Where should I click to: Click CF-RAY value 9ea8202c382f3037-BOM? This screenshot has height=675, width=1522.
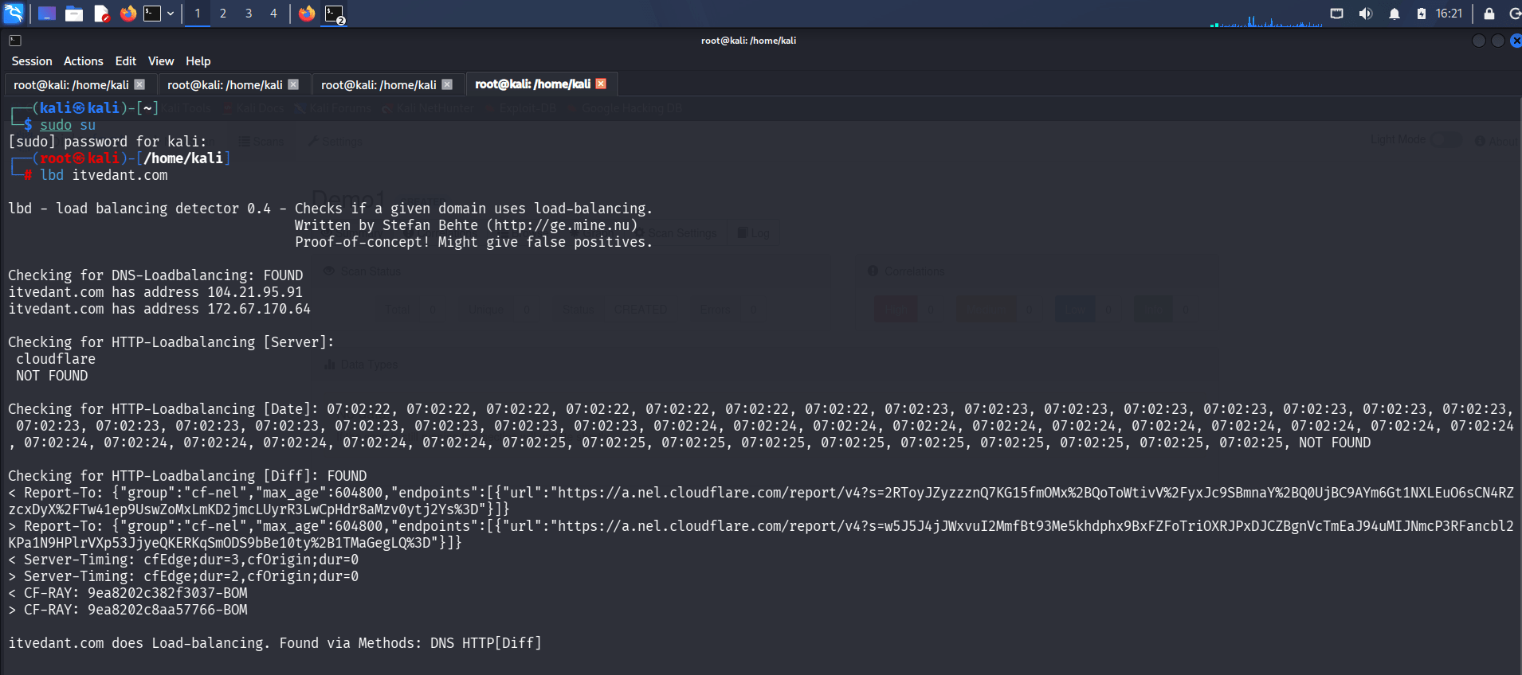[x=167, y=593]
